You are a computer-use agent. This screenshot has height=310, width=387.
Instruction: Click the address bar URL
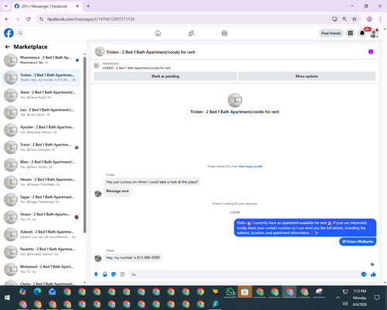[x=91, y=19]
